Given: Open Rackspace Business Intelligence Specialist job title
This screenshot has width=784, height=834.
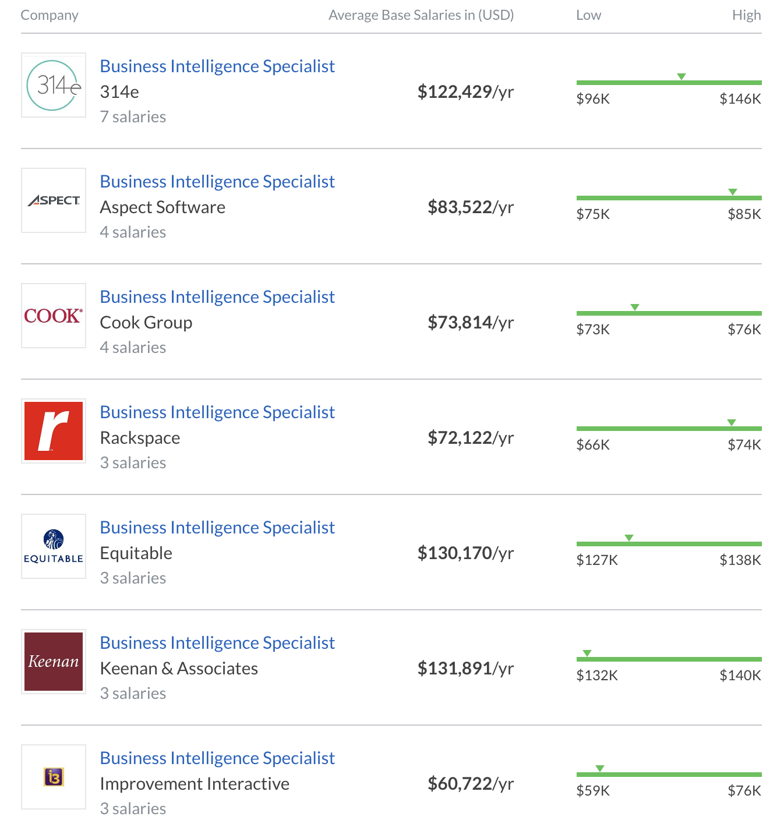Looking at the screenshot, I should [x=217, y=412].
